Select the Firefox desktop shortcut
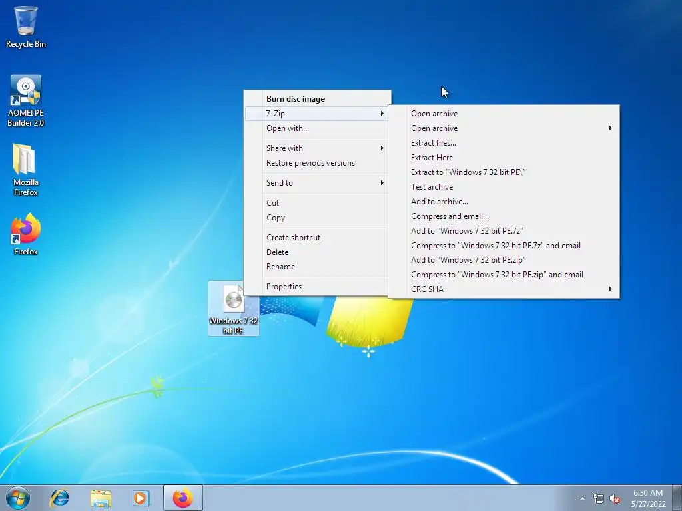Viewport: 682px width, 511px height. pyautogui.click(x=26, y=234)
